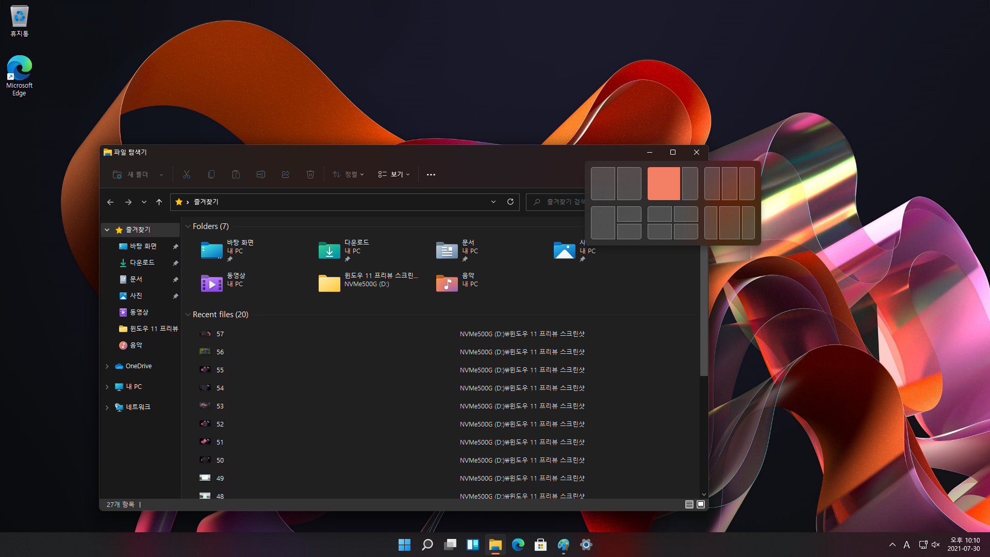990x557 pixels.
Task: Select 바탕 화면 in the sidebar
Action: click(x=142, y=247)
